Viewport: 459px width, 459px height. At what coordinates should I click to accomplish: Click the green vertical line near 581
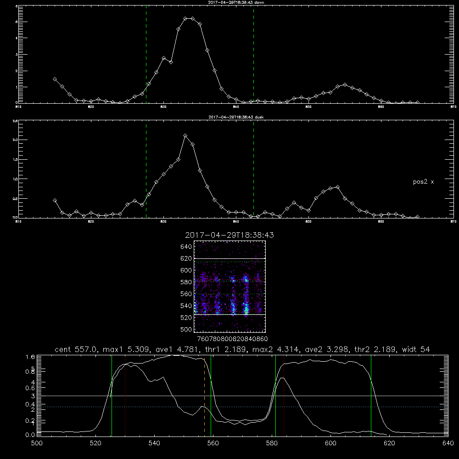click(x=275, y=395)
